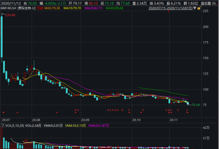Image resolution: width=219 pixels, height=149 pixels.
Task: Click the high price 高 80.10
Action: pos(91,3)
